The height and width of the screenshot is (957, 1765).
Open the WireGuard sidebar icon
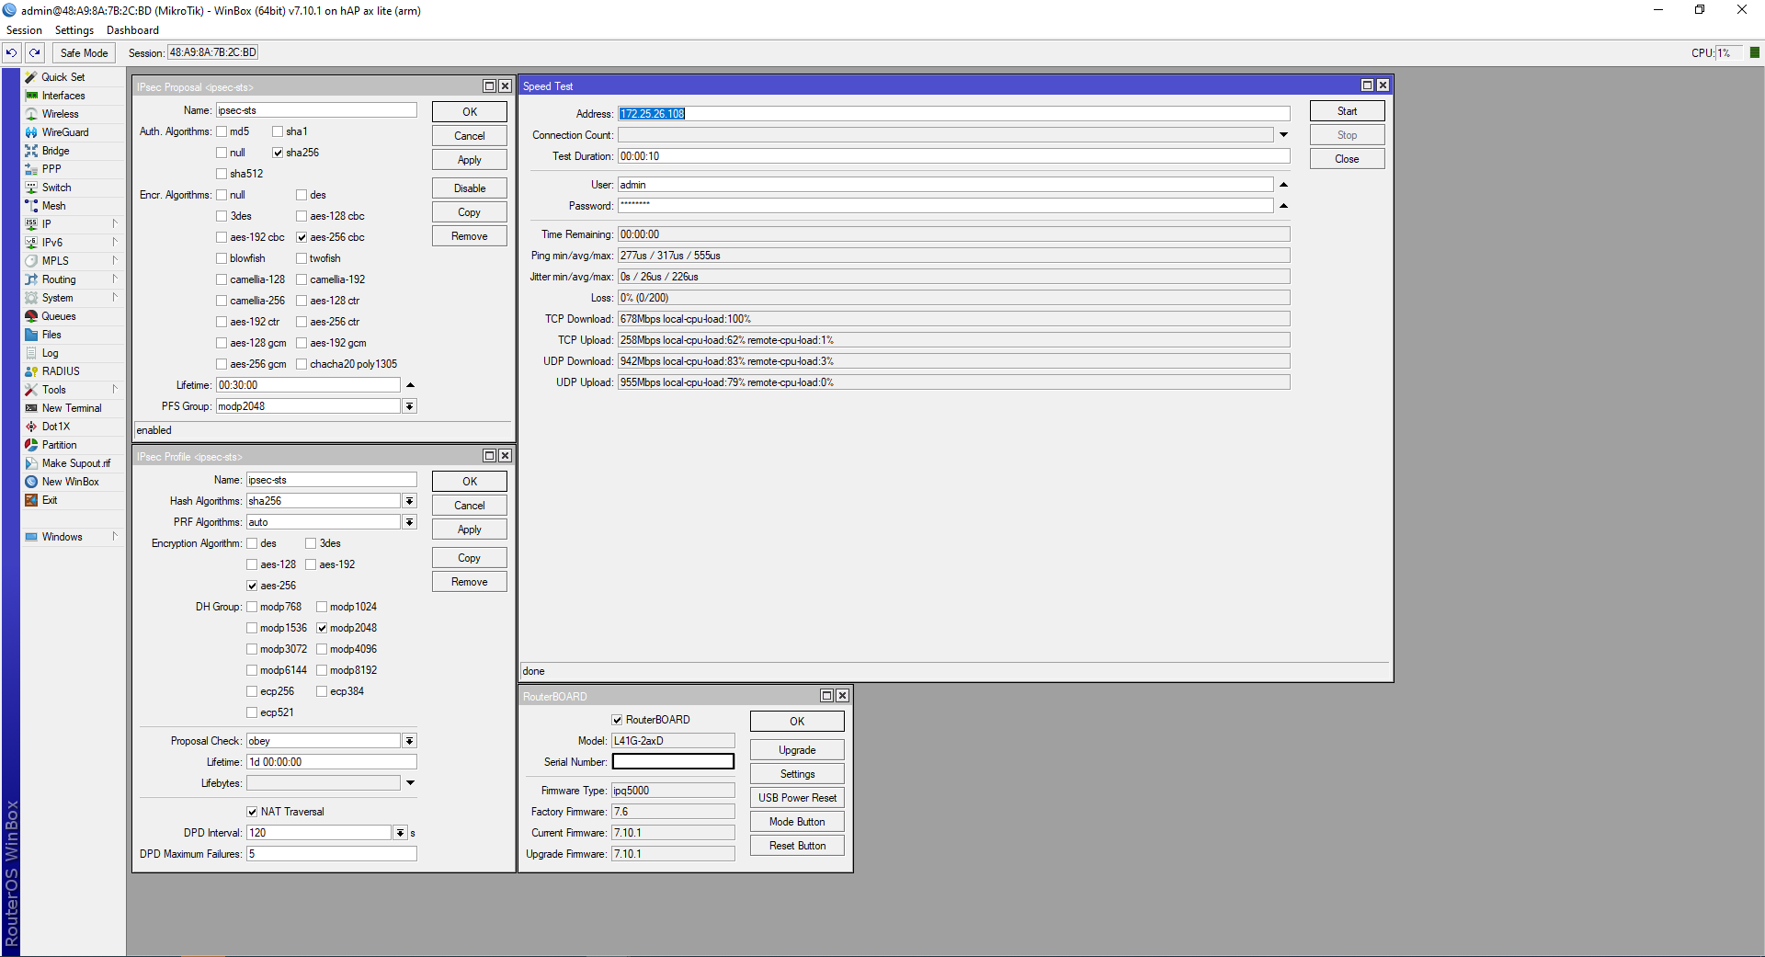pos(32,132)
